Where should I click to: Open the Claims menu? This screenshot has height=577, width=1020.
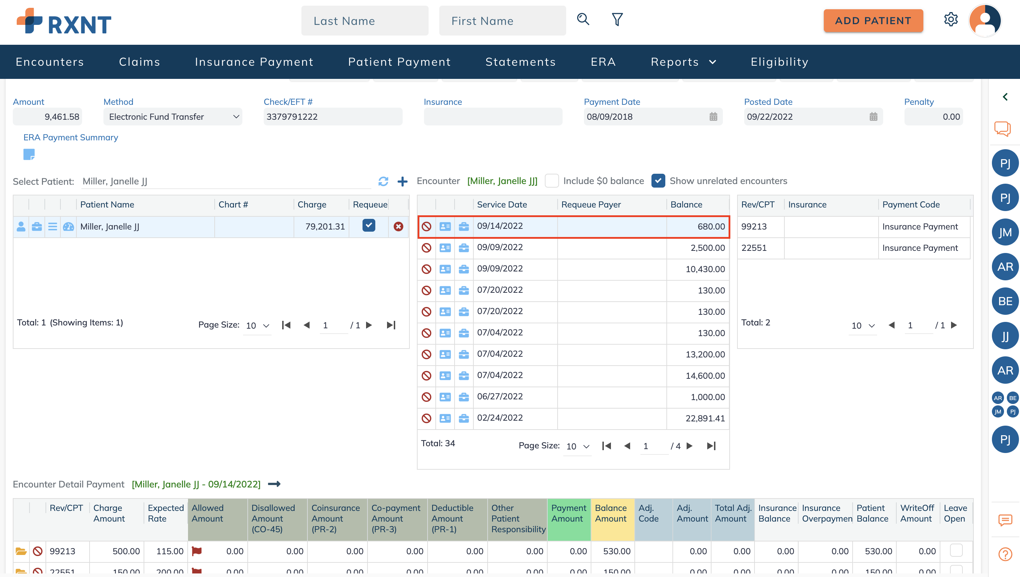pos(140,62)
